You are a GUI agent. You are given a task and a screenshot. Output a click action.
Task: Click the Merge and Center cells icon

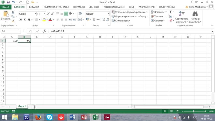tap(80, 20)
